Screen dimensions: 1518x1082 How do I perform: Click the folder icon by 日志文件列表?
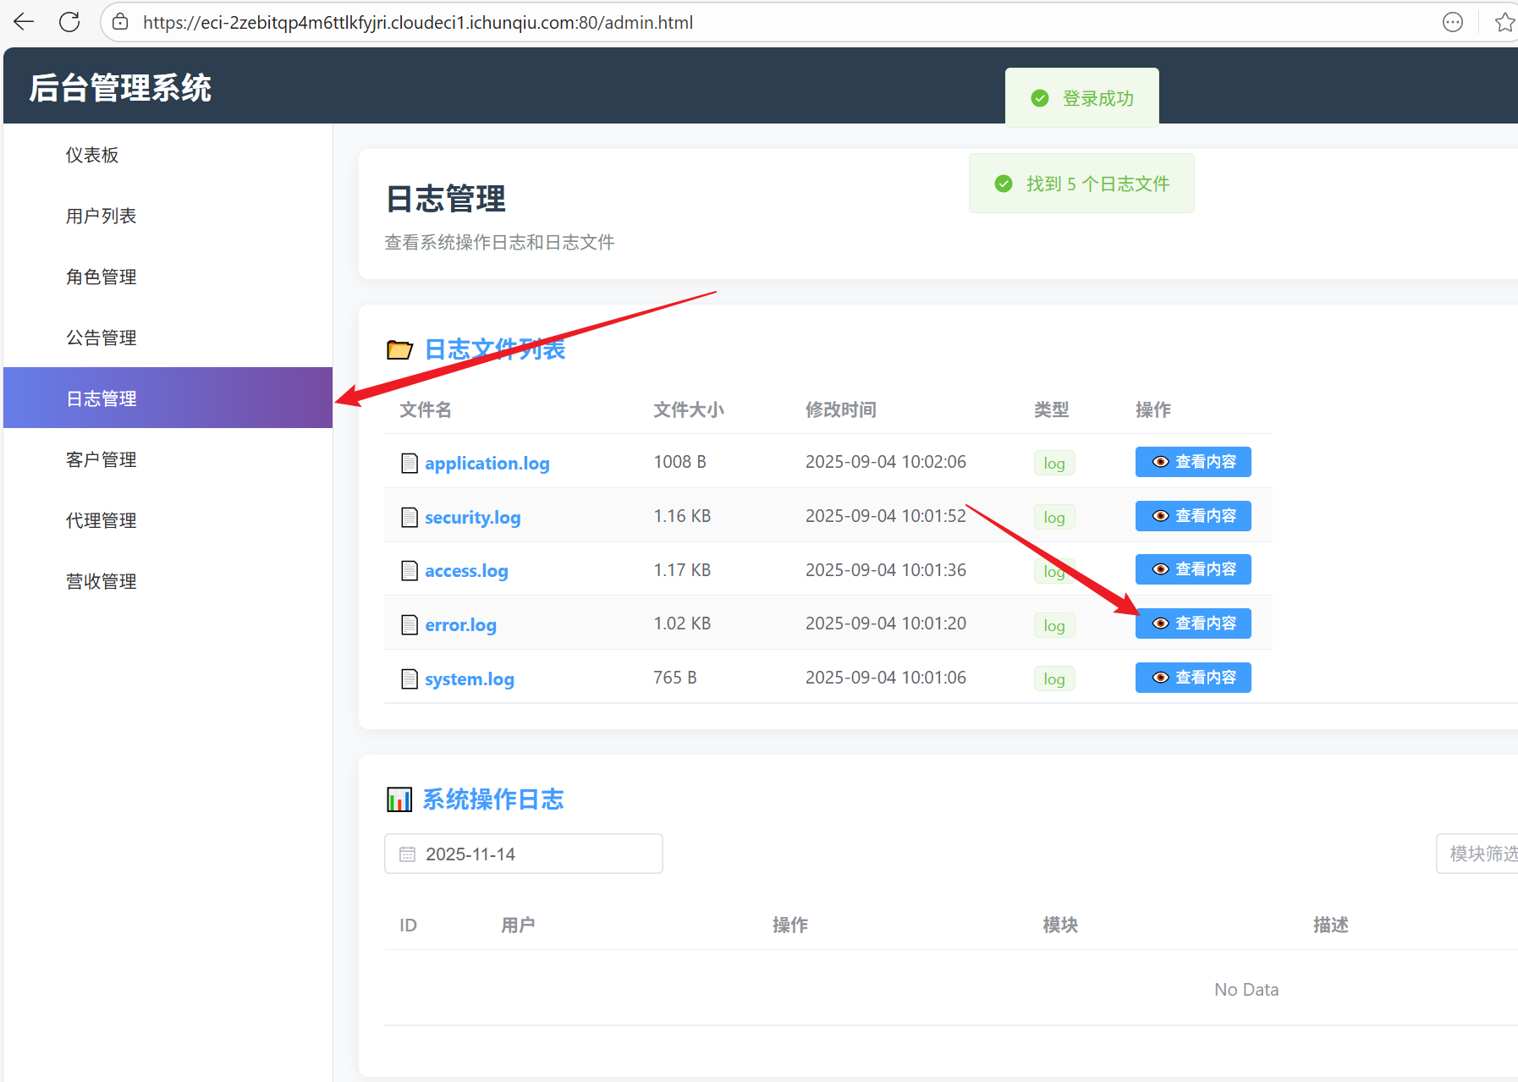pos(399,349)
